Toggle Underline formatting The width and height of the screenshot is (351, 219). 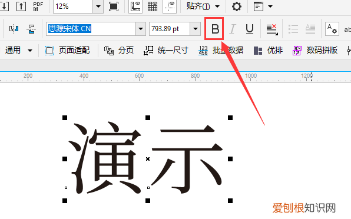pos(250,29)
